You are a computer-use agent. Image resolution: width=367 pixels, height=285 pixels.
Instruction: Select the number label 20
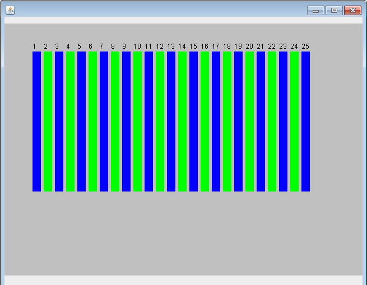(x=249, y=46)
